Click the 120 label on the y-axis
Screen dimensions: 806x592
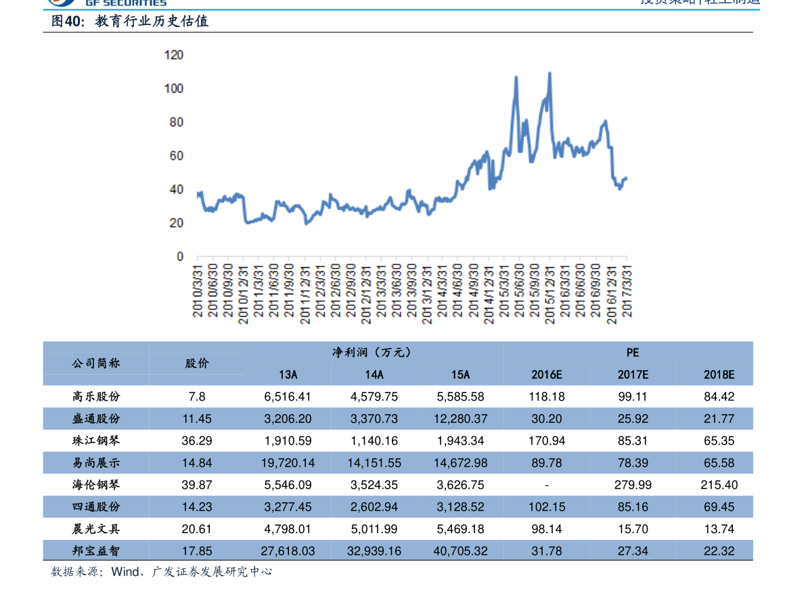point(174,55)
